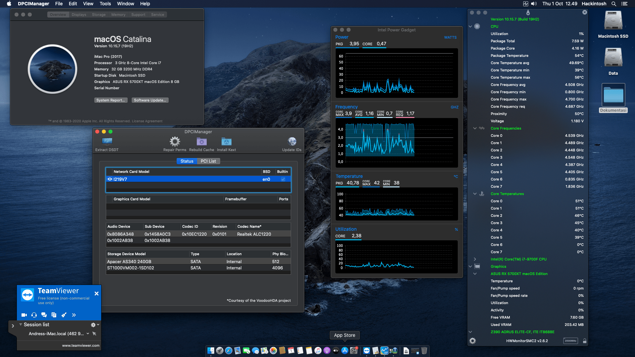Collapse TeamViewer Session list triangle
Viewport: 635px width, 357px height.
21,325
